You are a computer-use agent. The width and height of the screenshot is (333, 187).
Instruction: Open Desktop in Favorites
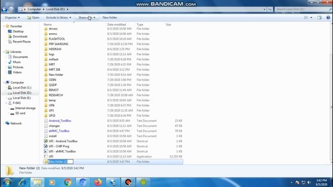coord(18,31)
